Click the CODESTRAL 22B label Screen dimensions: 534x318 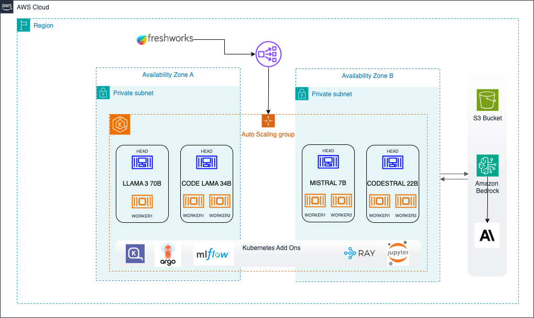393,184
